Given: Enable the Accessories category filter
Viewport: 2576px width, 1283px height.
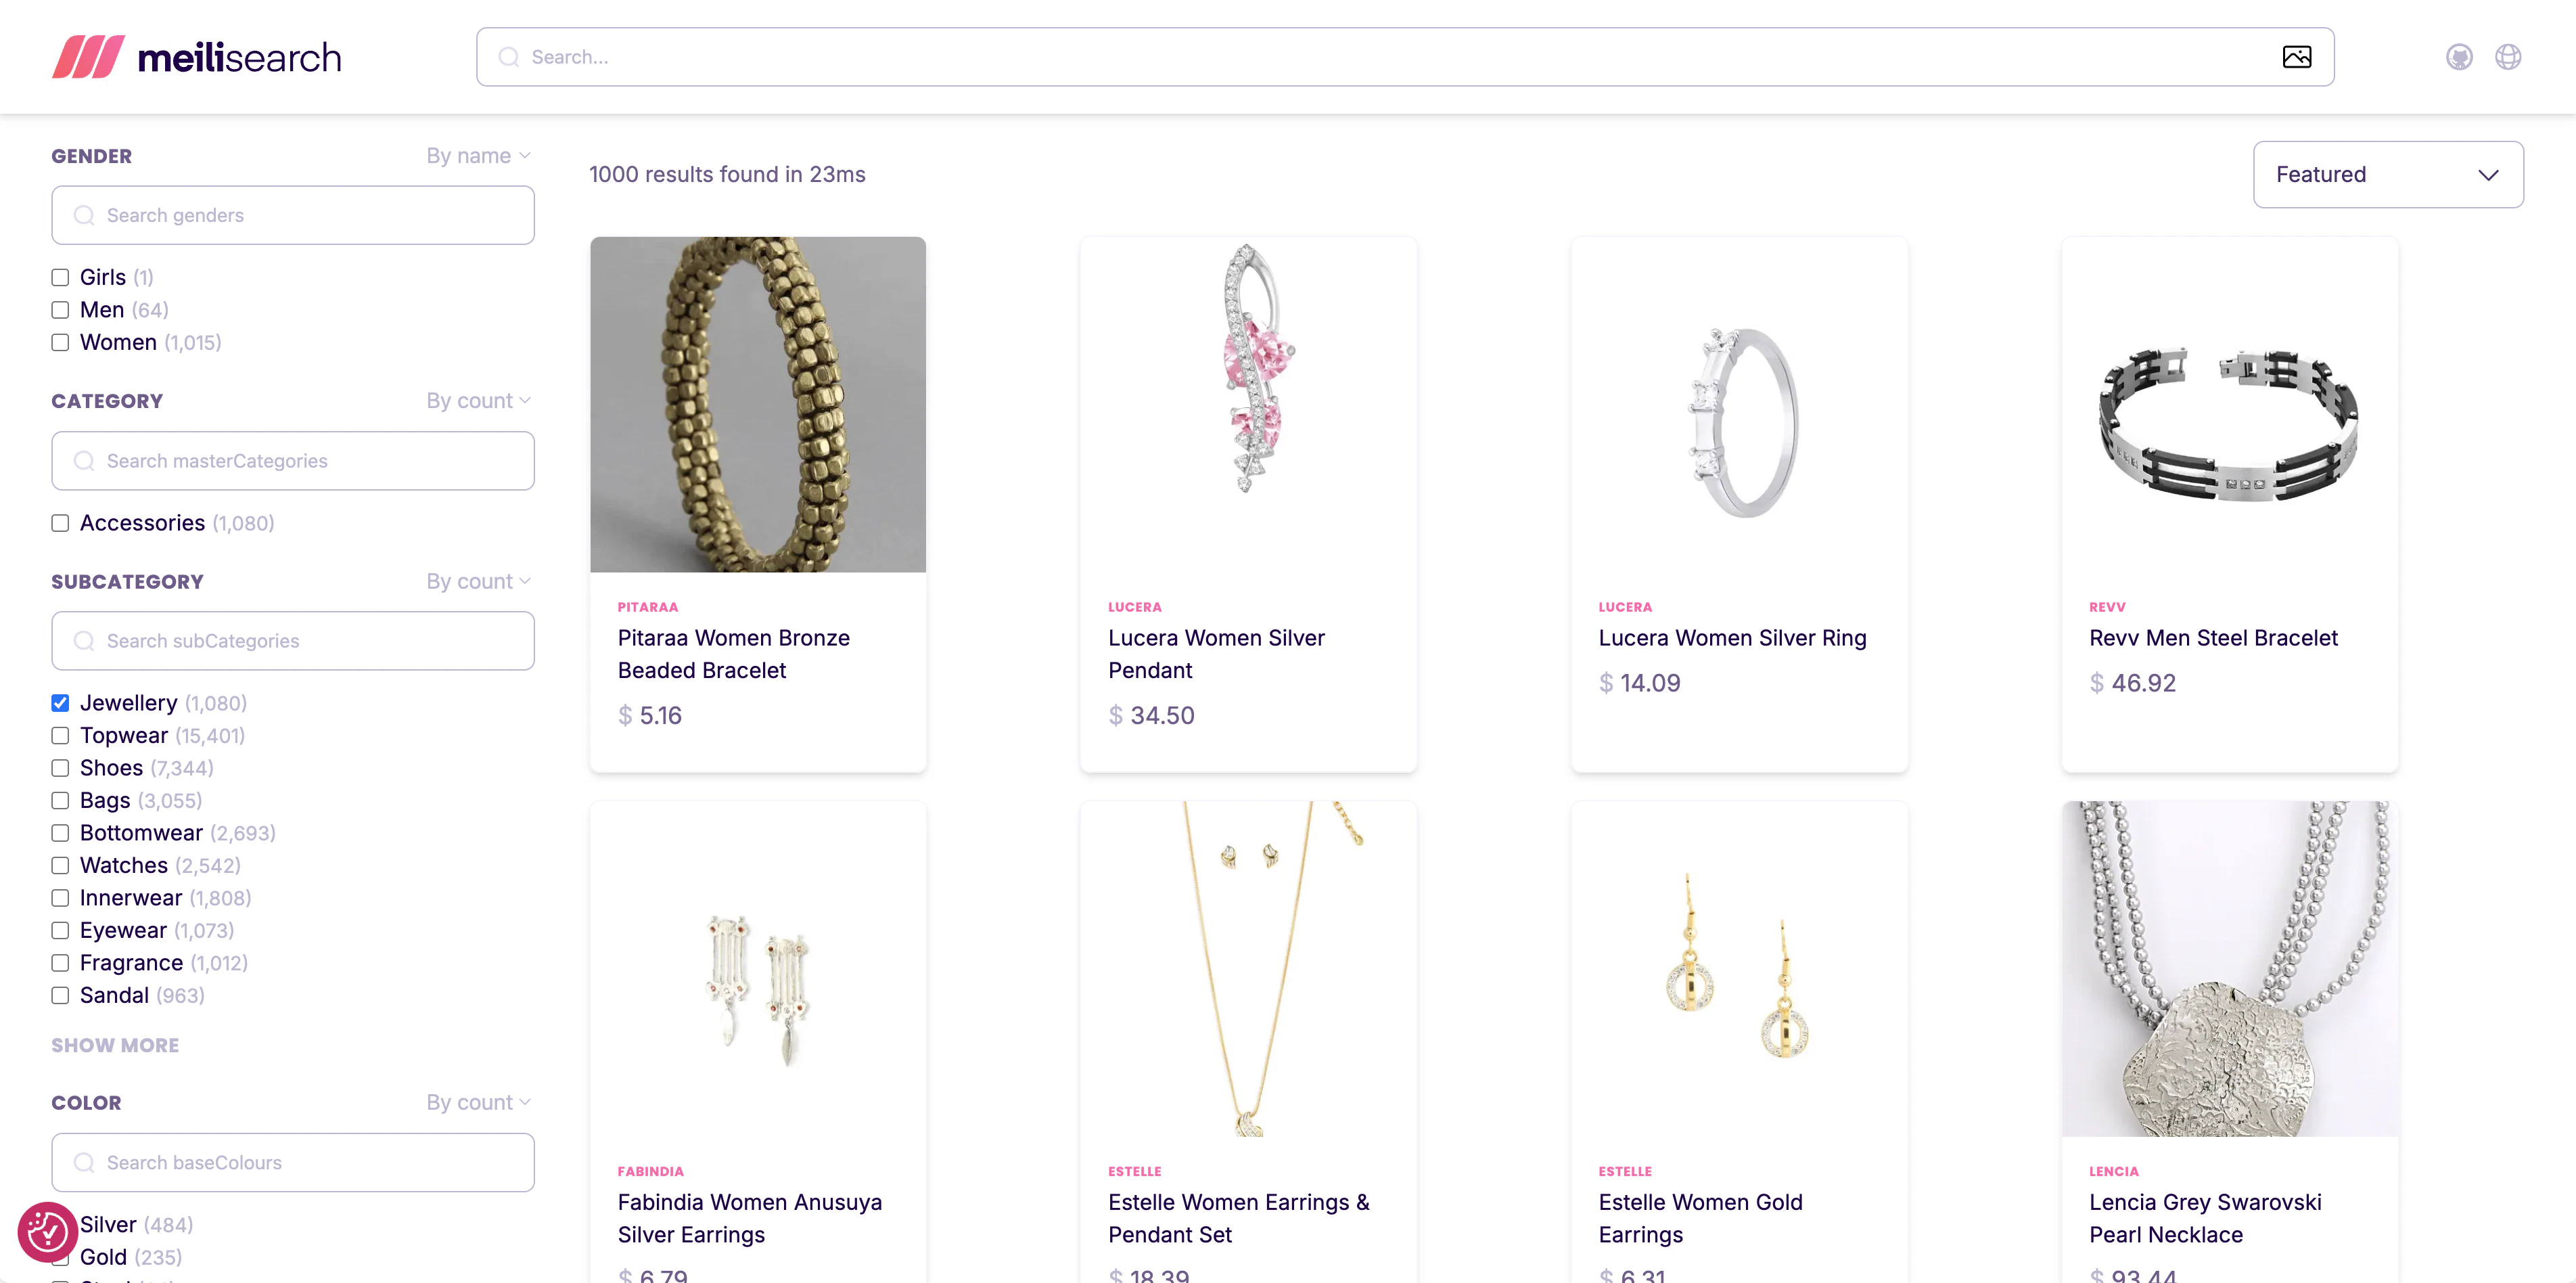Looking at the screenshot, I should pos(60,522).
